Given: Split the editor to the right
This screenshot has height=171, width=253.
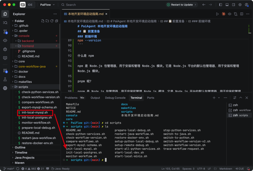Looking at the screenshot, I should coord(242,14).
